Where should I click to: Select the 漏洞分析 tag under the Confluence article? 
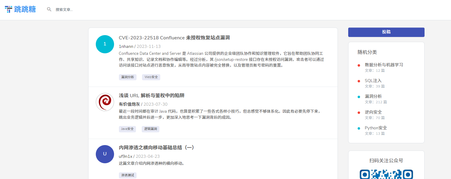(x=127, y=77)
